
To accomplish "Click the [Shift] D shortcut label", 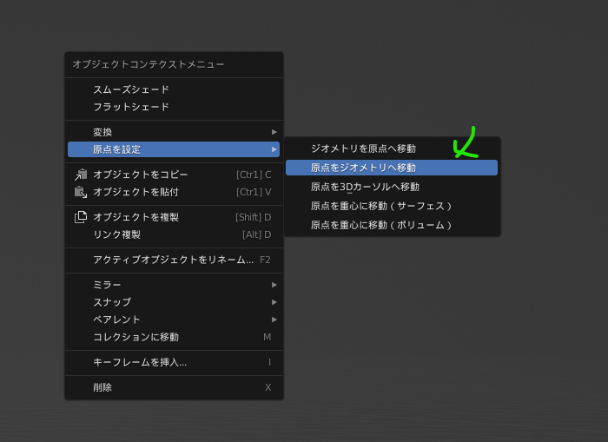I will click(254, 217).
